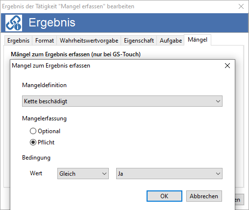249x210 pixels.
Task: Open the Mangeldefinition dropdown showing Kette beschädigt
Action: [x=122, y=101]
